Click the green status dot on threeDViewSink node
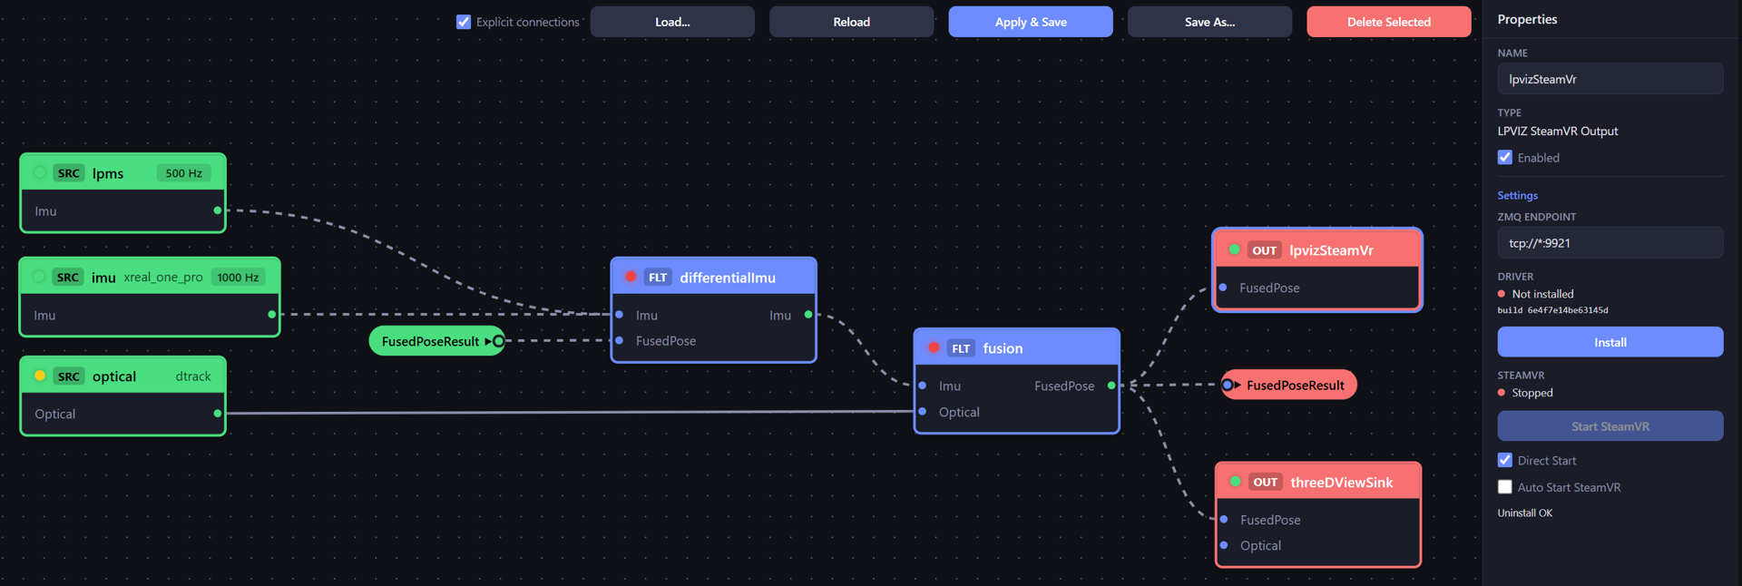This screenshot has height=586, width=1742. tap(1235, 482)
